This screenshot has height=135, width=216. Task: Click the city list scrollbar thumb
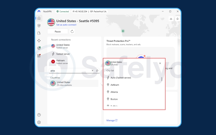(x=162, y=79)
